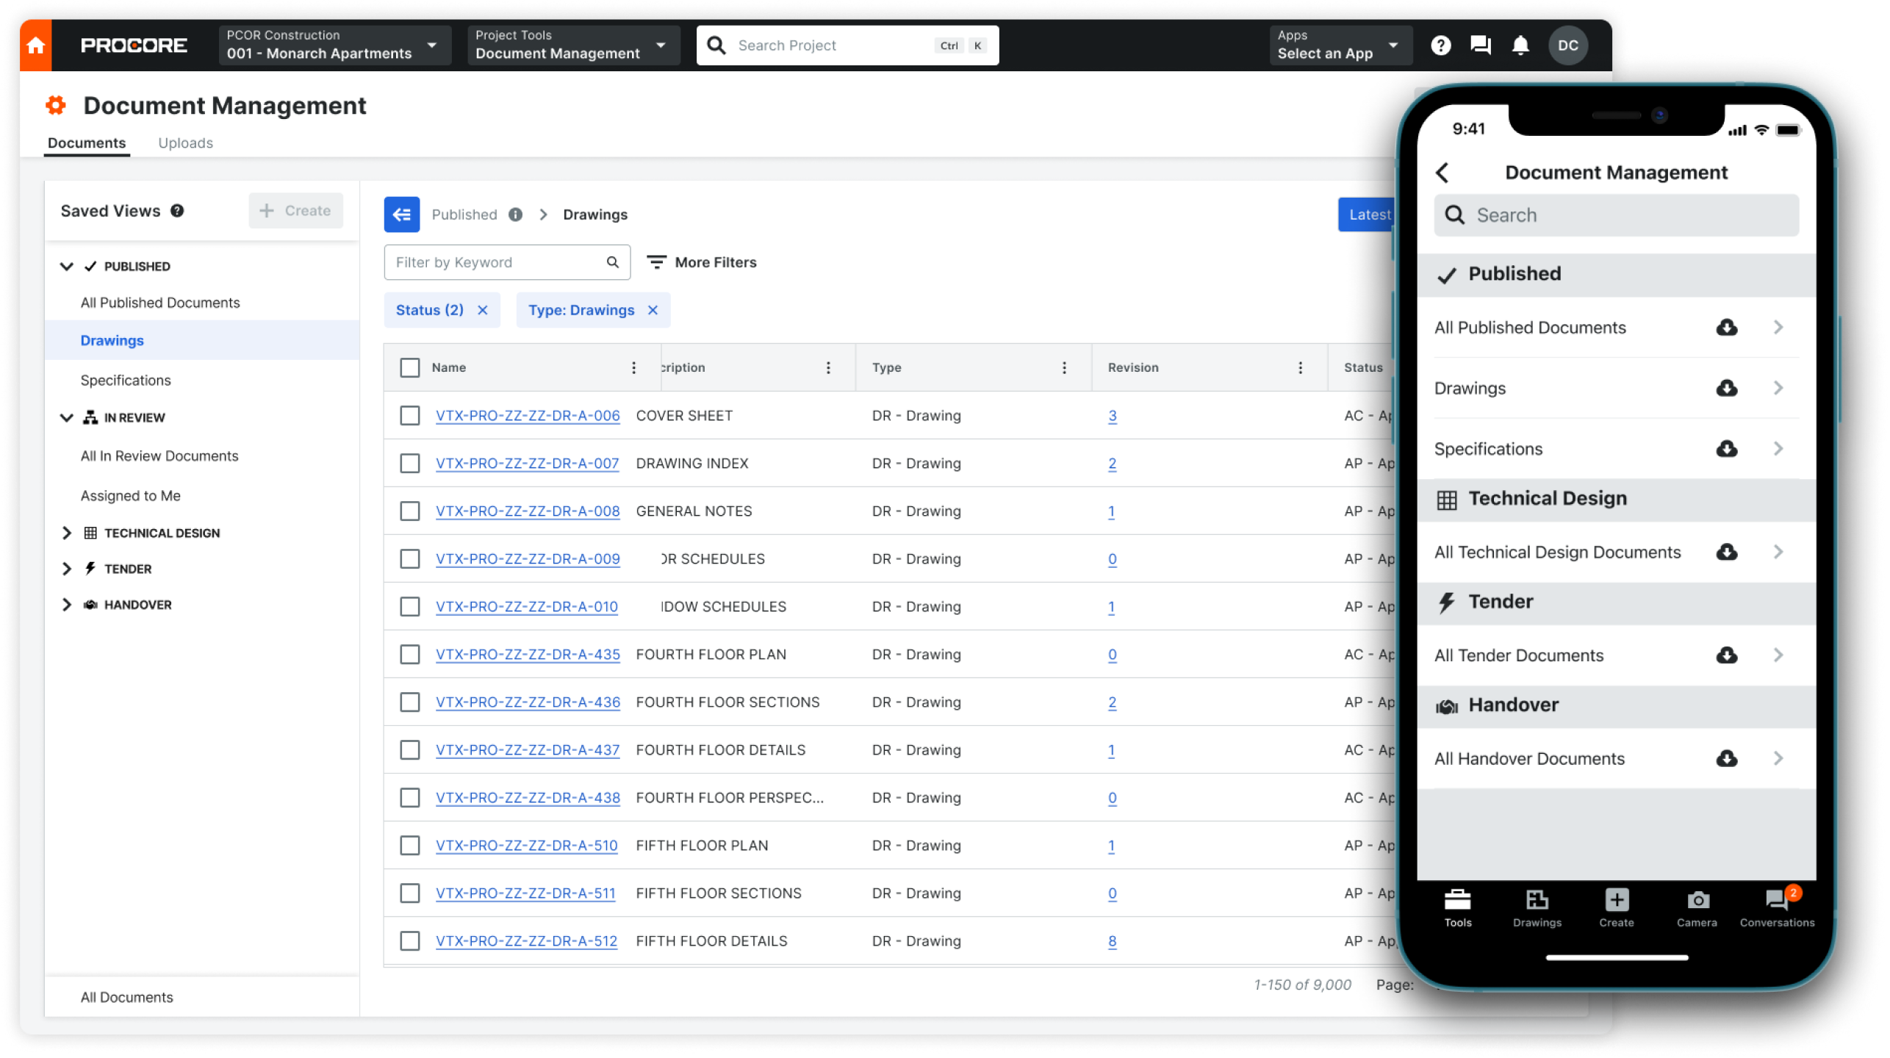Expand the TENDER saved views group
1890x1058 pixels.
point(67,568)
